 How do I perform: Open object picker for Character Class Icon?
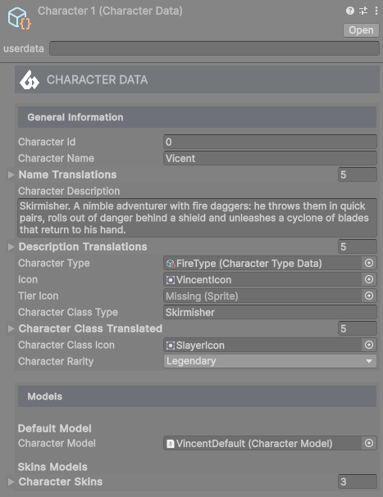click(x=369, y=345)
